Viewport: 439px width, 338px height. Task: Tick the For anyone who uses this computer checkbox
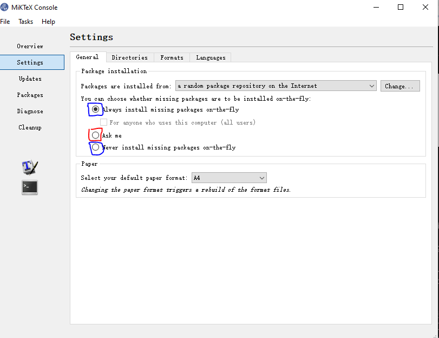103,122
